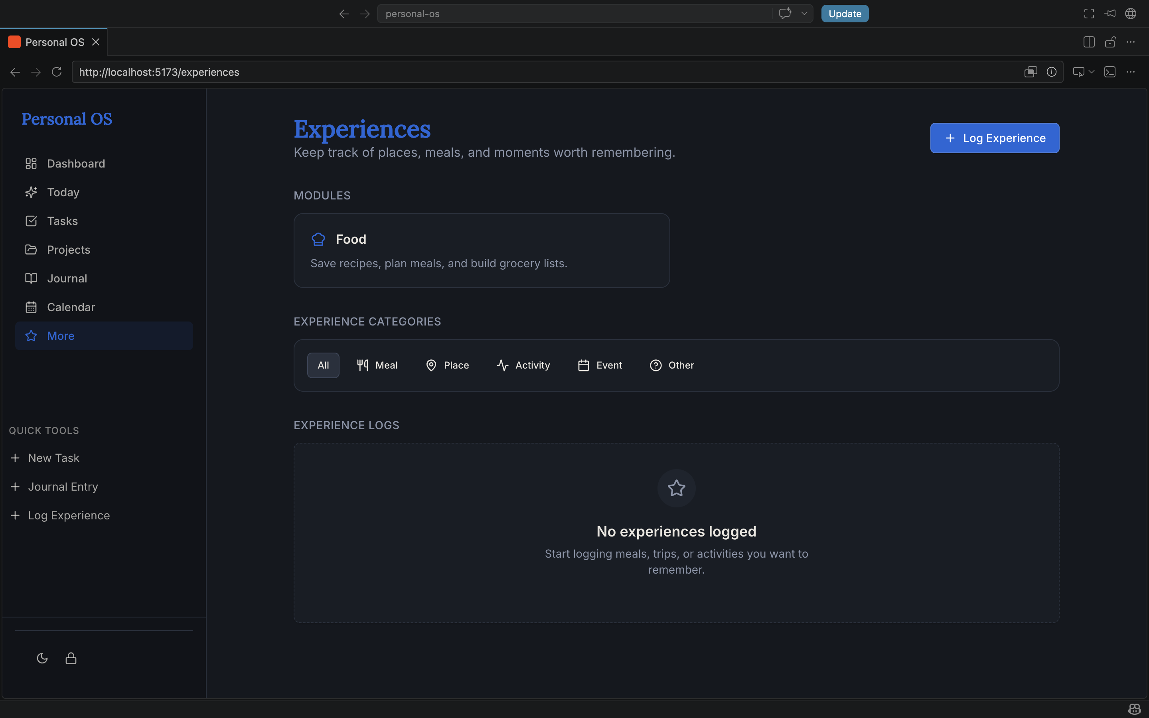The height and width of the screenshot is (718, 1149).
Task: Click Journal Entry quick tool
Action: point(54,487)
